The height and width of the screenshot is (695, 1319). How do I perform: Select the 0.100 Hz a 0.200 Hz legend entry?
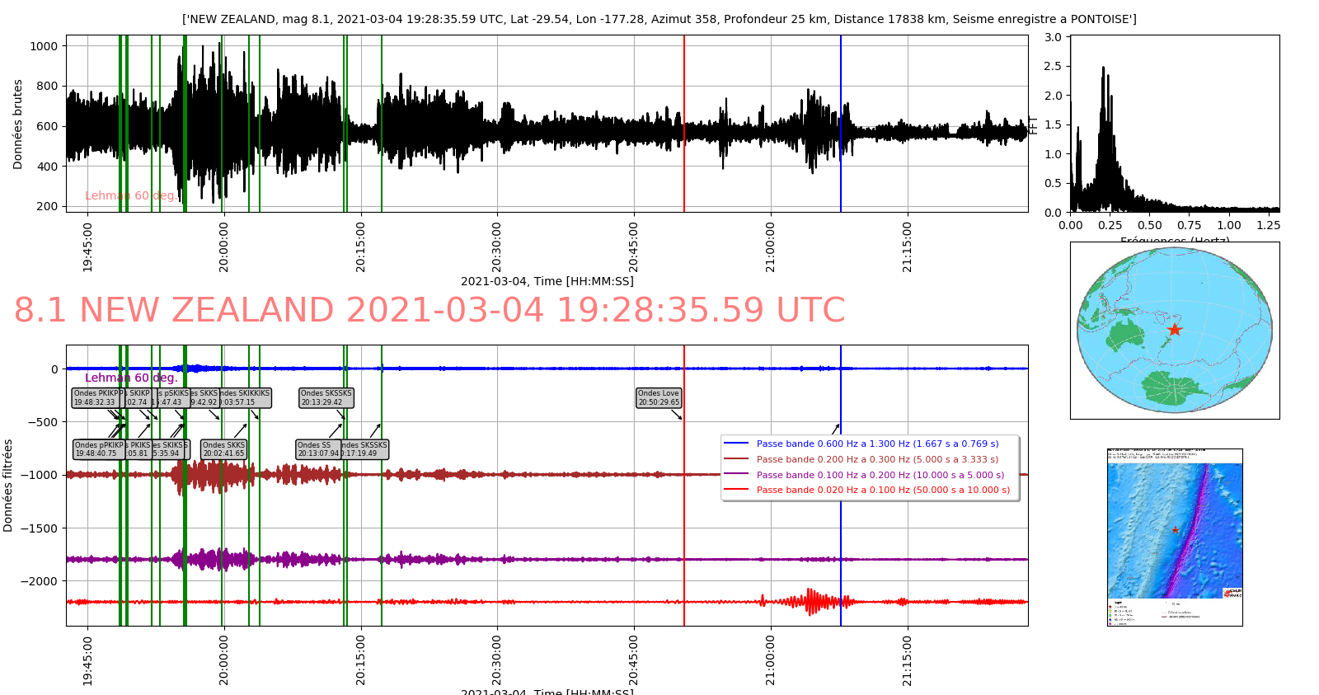pos(880,475)
